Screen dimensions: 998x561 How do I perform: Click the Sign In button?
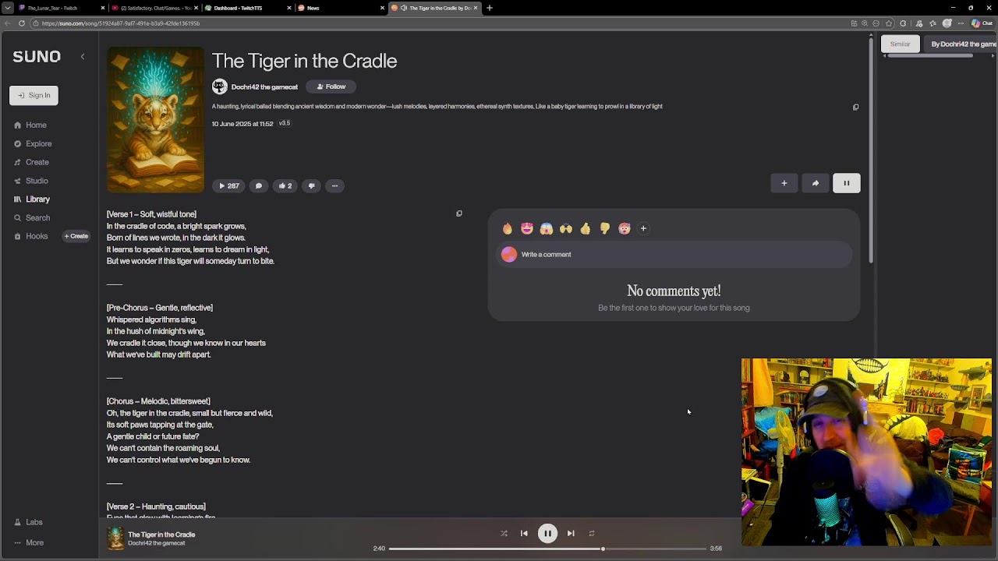[x=34, y=95]
